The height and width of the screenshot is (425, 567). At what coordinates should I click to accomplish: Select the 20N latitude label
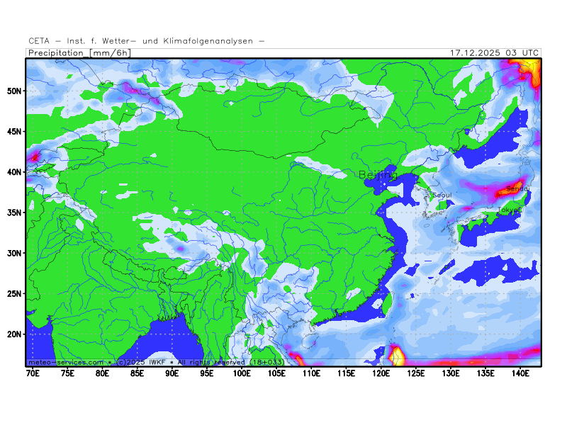click(x=13, y=334)
